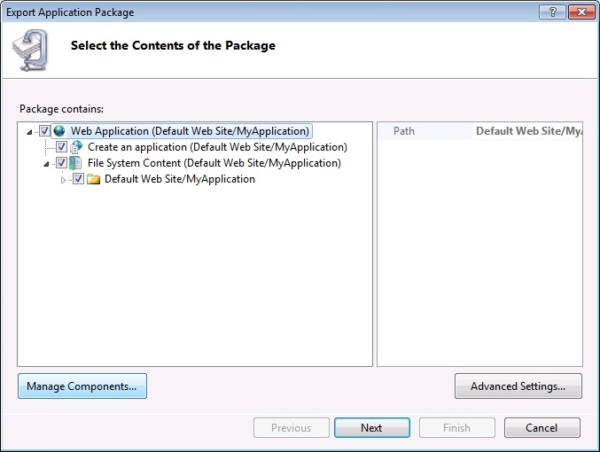600x452 pixels.
Task: Toggle the File System Content checkbox
Action: [x=61, y=163]
